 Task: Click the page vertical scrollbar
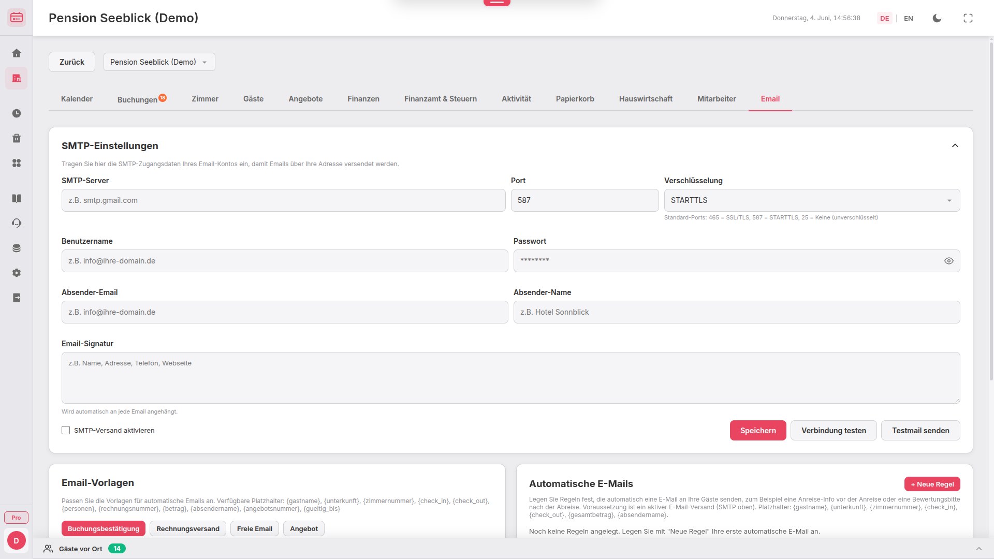pos(991,211)
